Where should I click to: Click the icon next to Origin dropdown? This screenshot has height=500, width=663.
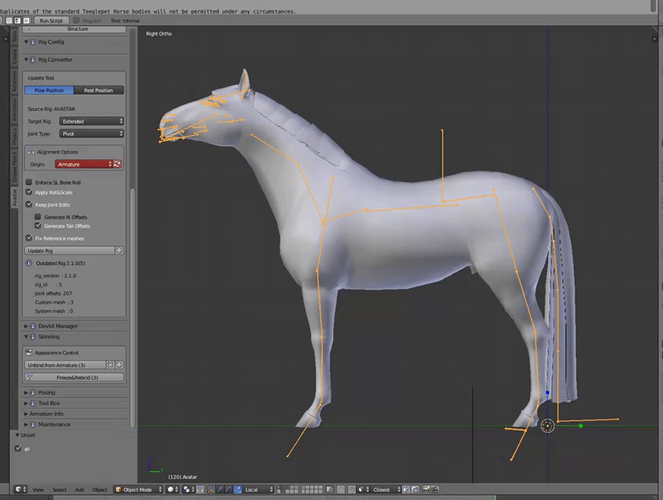point(118,165)
